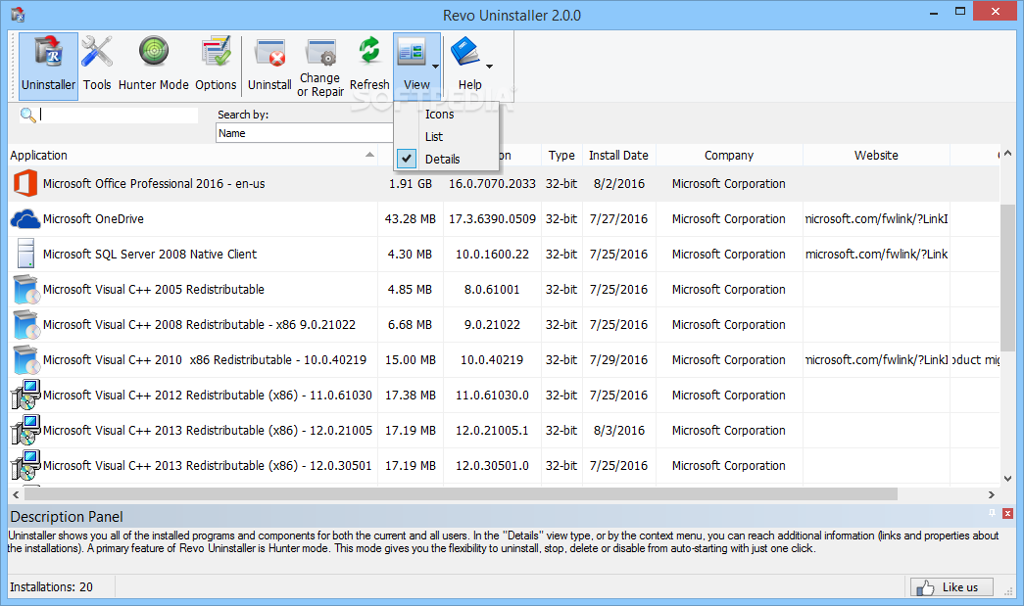The width and height of the screenshot is (1024, 606).
Task: Click the Visual C++ 2013 12.0.30501 icon
Action: tap(25, 465)
